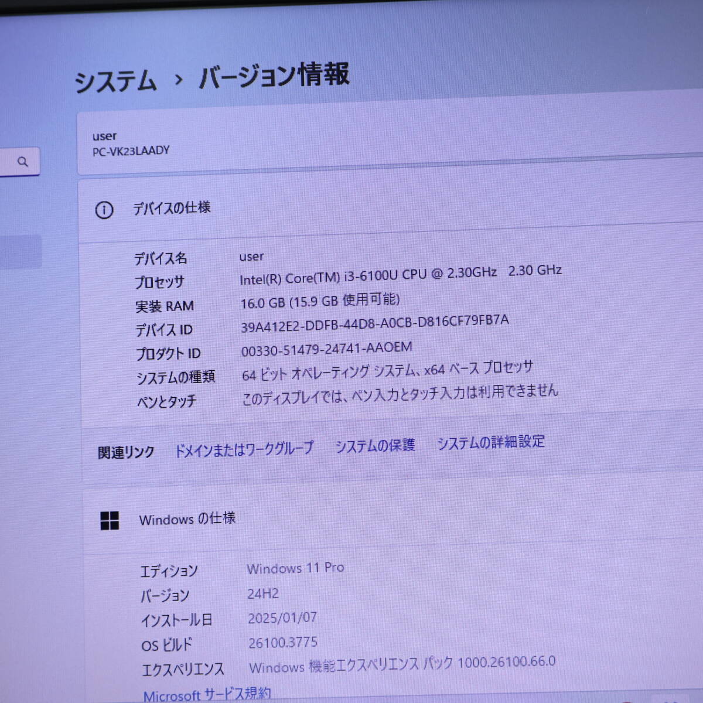Viewport: 703px width, 703px height.
Task: Click the info icon beside デバイスの仕様
Action: [x=104, y=210]
